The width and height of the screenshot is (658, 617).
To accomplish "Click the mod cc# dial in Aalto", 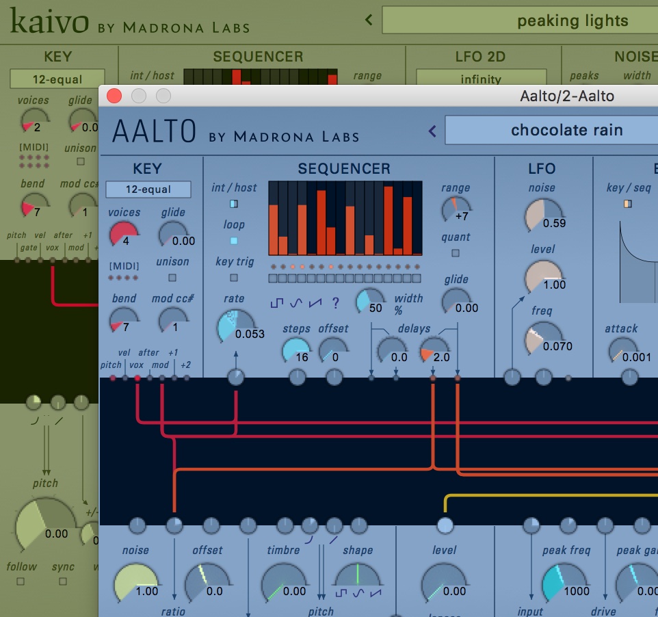I will click(x=173, y=320).
